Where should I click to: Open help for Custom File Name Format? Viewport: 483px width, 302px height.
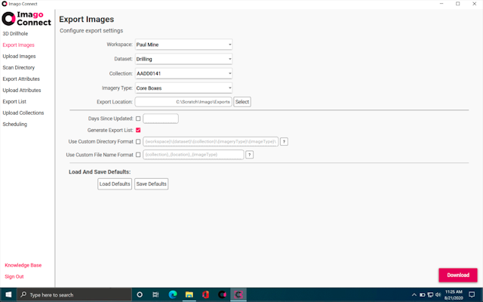249,155
